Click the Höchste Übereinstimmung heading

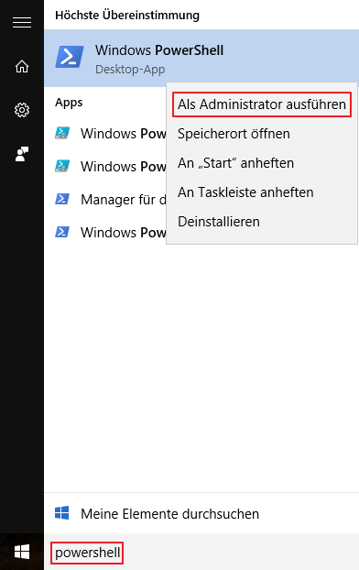click(x=127, y=16)
